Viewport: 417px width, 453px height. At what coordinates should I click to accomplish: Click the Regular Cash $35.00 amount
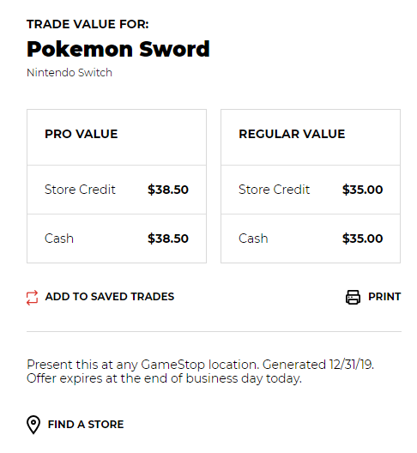pos(362,239)
